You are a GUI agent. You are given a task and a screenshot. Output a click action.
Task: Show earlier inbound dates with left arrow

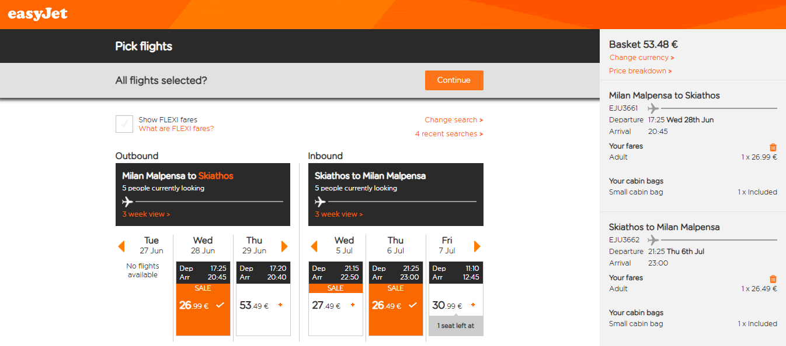[x=314, y=246]
